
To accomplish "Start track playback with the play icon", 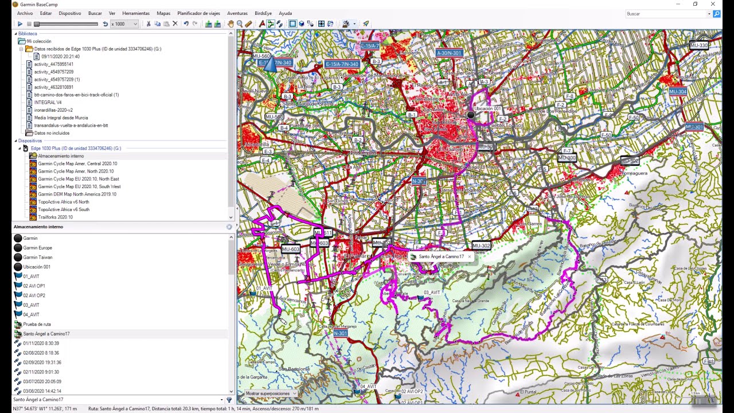I will click(19, 24).
